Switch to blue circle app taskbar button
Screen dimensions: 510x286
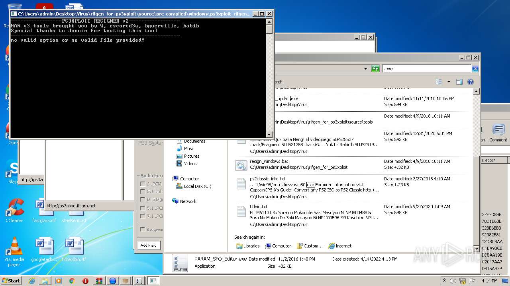click(x=112, y=281)
